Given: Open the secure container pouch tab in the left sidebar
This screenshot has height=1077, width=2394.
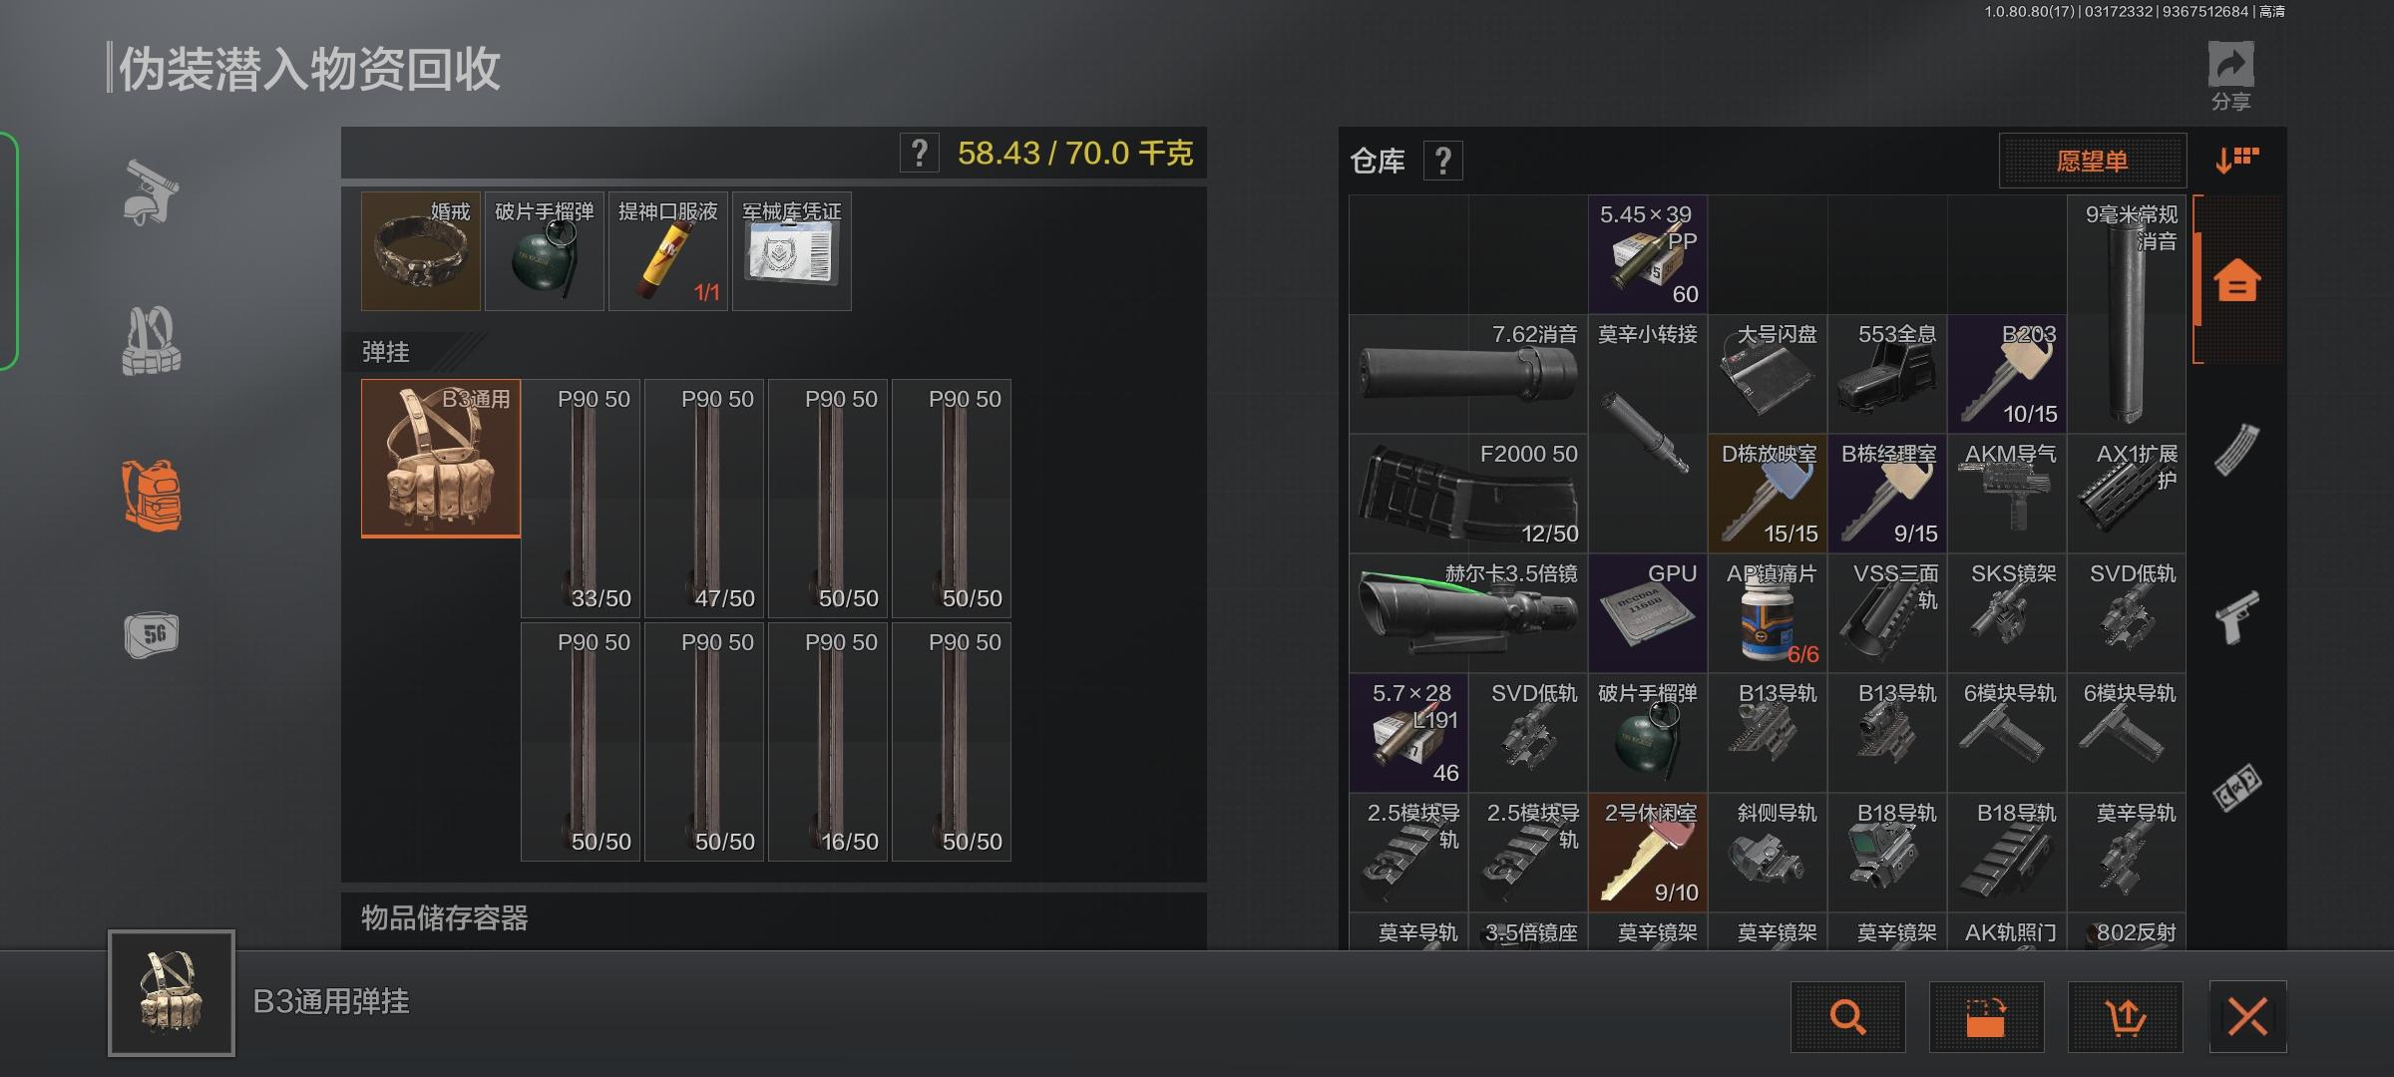Looking at the screenshot, I should coord(152,634).
